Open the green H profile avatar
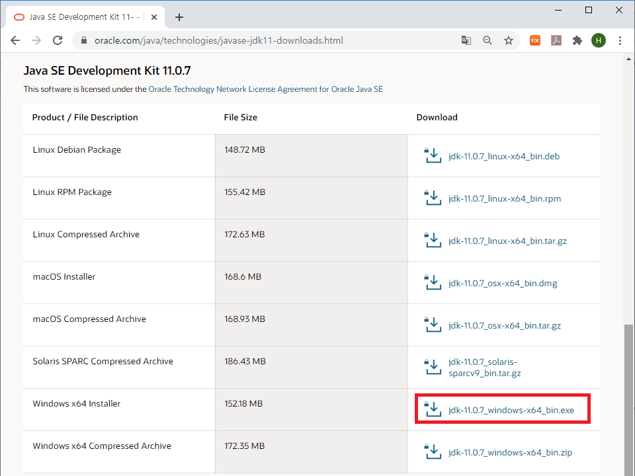The image size is (635, 476). pyautogui.click(x=599, y=40)
